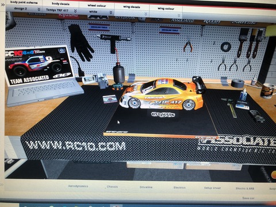Open the empty wing colour dropdown
Viewport: 276px width, 207px height.
coord(166,15)
